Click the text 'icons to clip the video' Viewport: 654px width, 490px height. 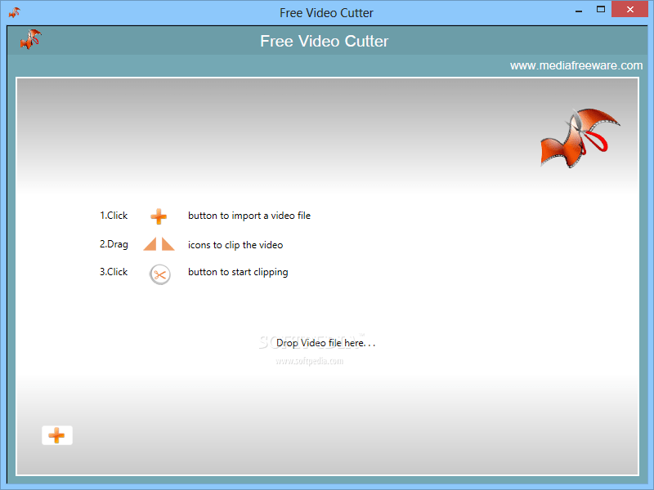pos(235,245)
